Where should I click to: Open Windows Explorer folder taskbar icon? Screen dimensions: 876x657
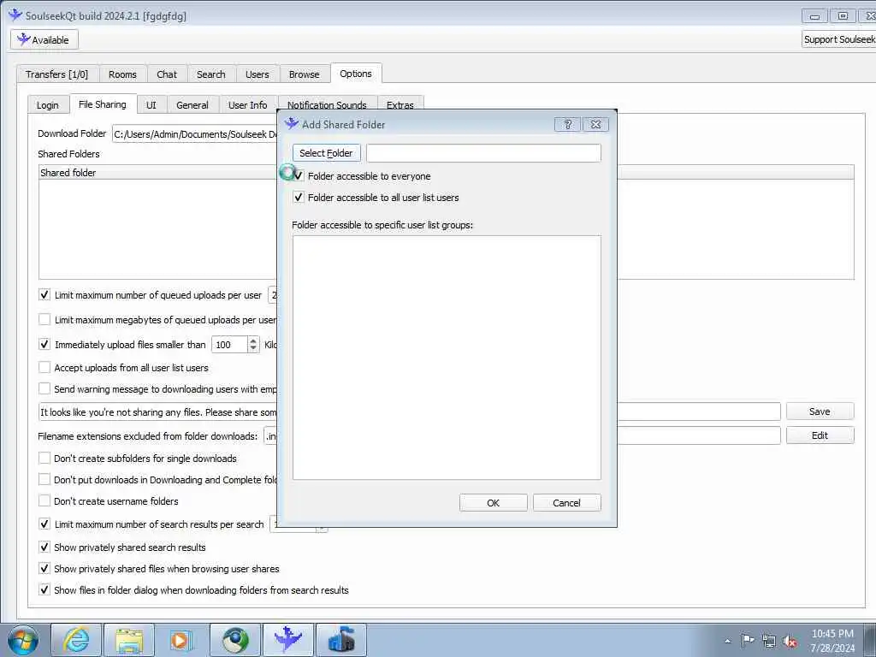129,640
